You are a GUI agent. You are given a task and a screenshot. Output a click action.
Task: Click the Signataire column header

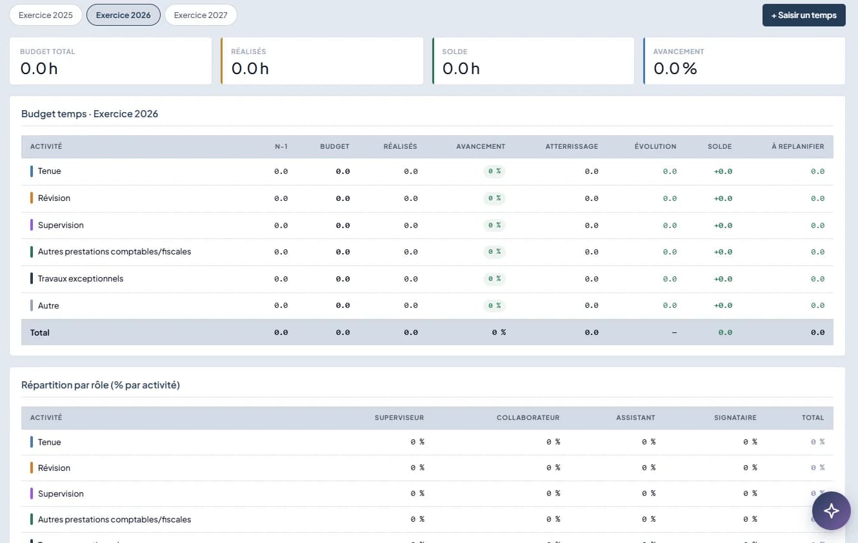[x=735, y=417]
